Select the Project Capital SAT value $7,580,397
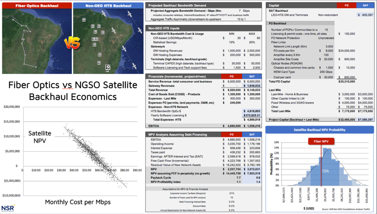 [365, 120]
